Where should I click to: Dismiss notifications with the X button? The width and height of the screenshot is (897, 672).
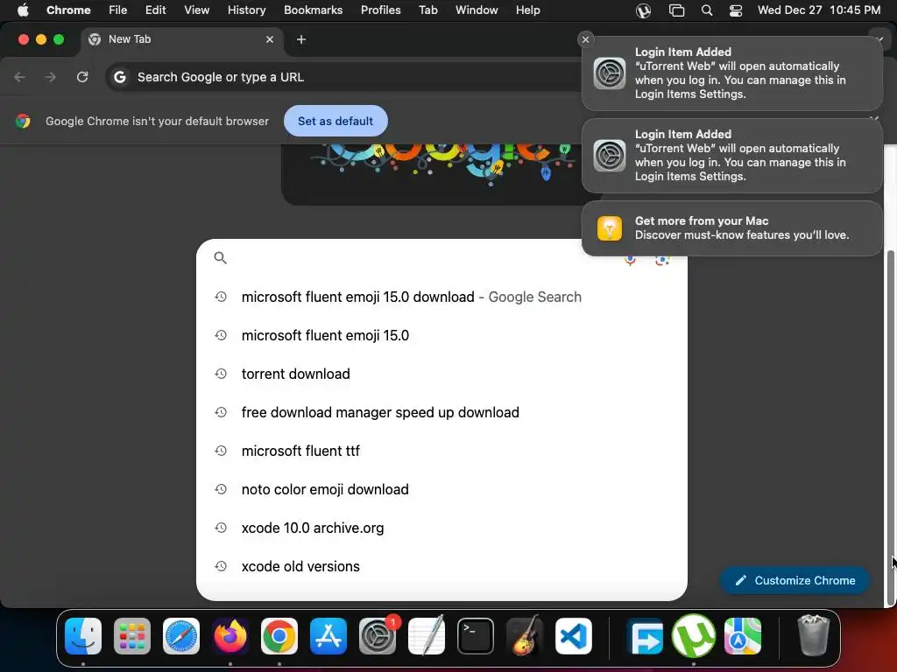coord(585,39)
